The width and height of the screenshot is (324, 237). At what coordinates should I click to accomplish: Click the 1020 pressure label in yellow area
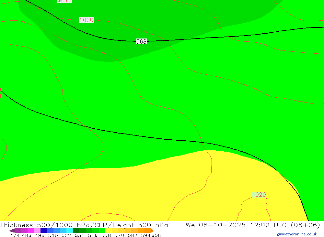tap(259, 195)
